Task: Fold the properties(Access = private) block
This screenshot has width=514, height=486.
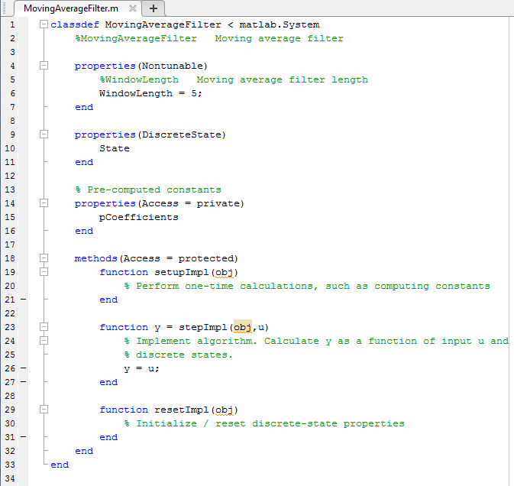Action: (x=44, y=203)
